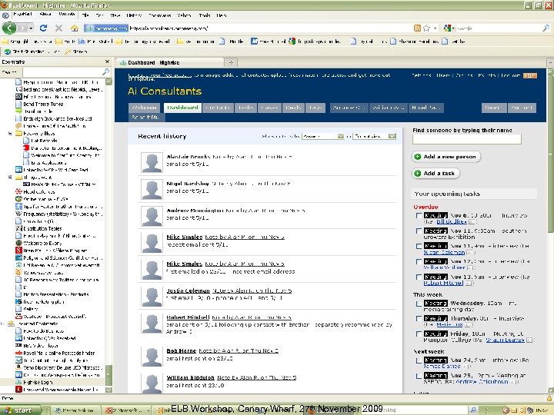Open the Account tab
Screen dimensions: 554x415
[522, 108]
